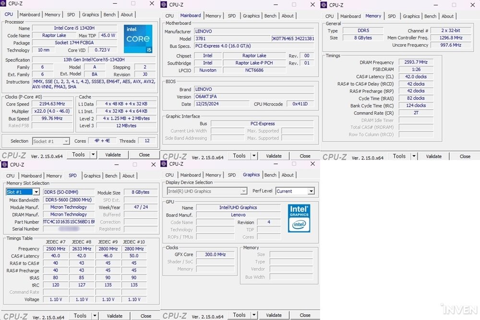The image size is (480, 320).
Task: Click the Close button at the bottom of the Memory window
Action: point(465,156)
